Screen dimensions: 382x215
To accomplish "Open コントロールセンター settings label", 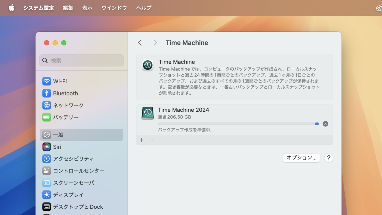I will click(x=79, y=171).
